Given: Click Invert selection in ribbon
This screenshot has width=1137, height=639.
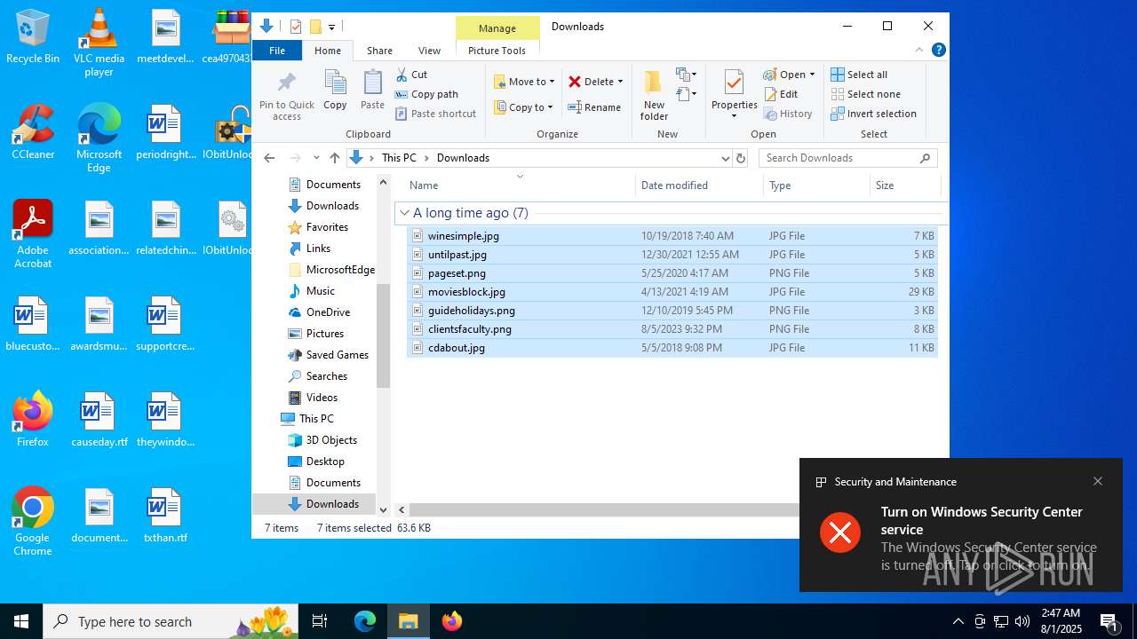Looking at the screenshot, I should 874,114.
